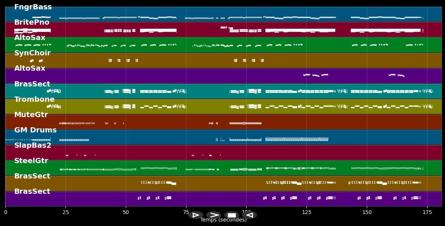Select the AltoSax label on purple track
Screen dimensions: 445x226
tap(30, 68)
